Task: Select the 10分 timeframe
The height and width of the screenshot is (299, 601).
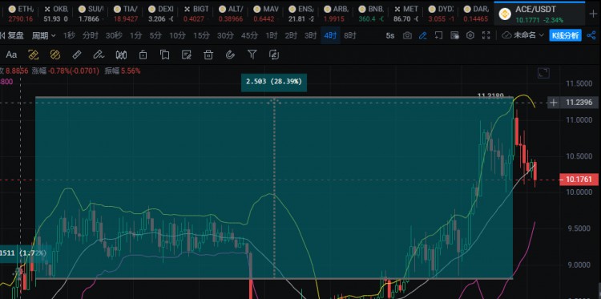Action: (x=177, y=35)
